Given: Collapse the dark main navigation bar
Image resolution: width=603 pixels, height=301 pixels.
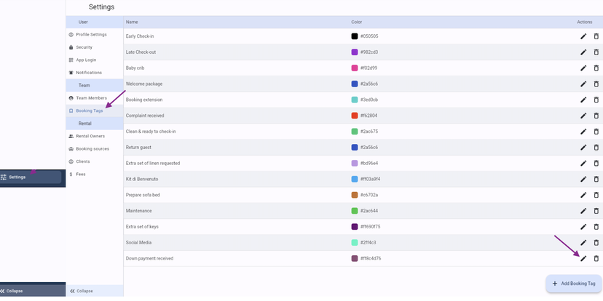Looking at the screenshot, I should [x=33, y=291].
